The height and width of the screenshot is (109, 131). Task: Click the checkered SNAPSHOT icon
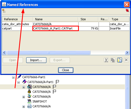[x=29, y=101]
